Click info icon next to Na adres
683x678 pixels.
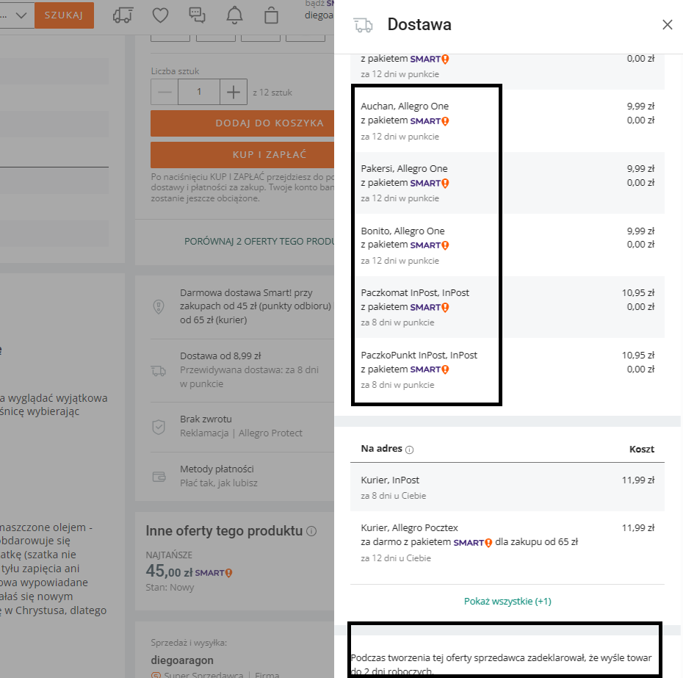tap(410, 450)
